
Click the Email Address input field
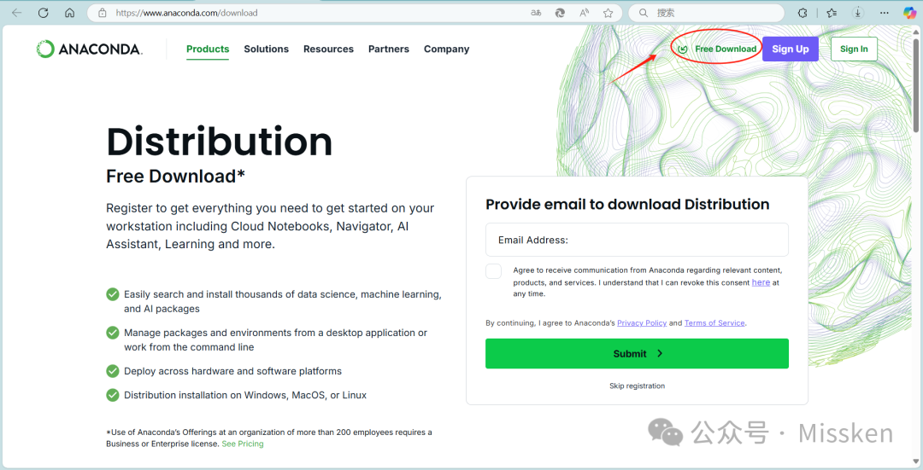pos(637,240)
